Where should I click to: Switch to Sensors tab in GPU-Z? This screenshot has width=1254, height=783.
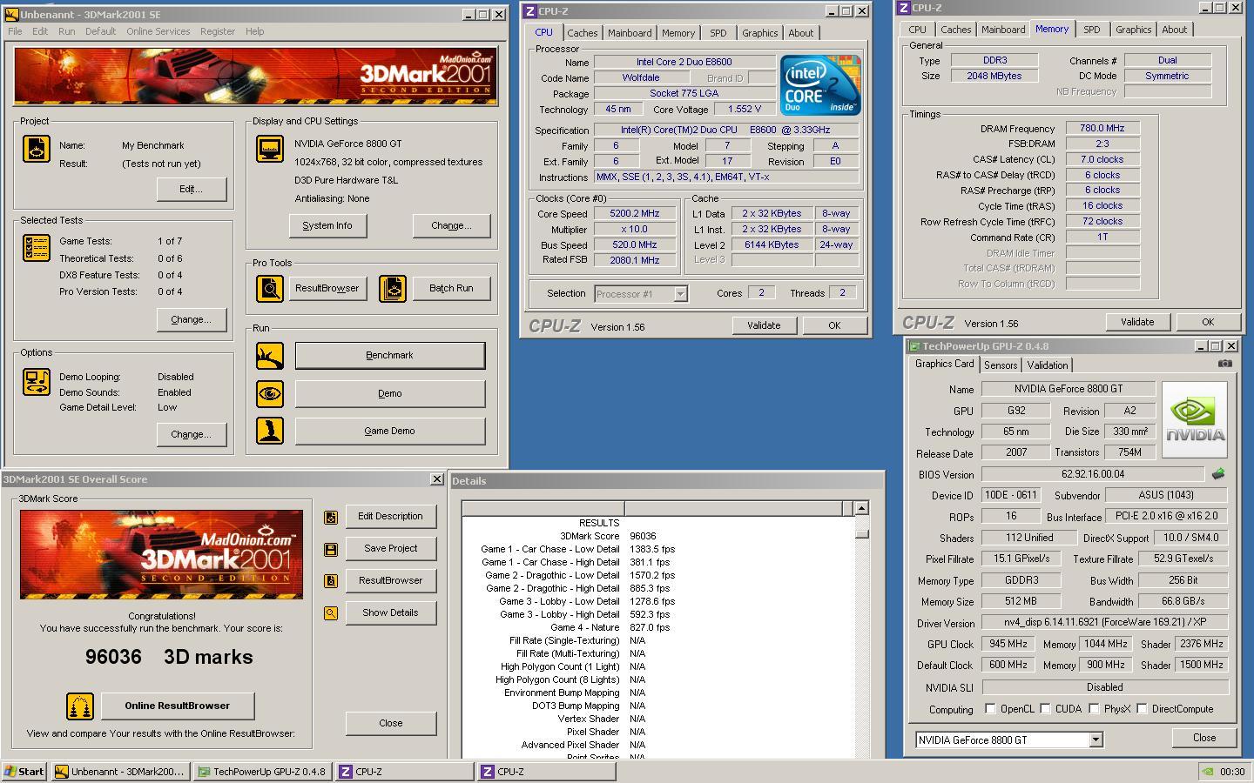click(x=1001, y=365)
